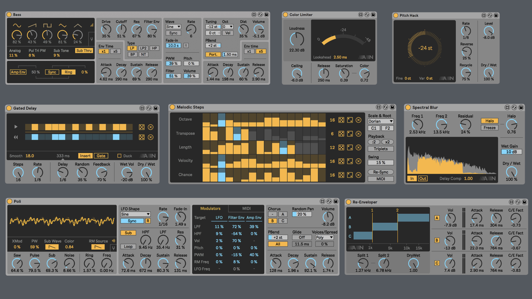Click the dice randomize icon on Gated Delay's top row
532x299 pixels.
(x=142, y=127)
